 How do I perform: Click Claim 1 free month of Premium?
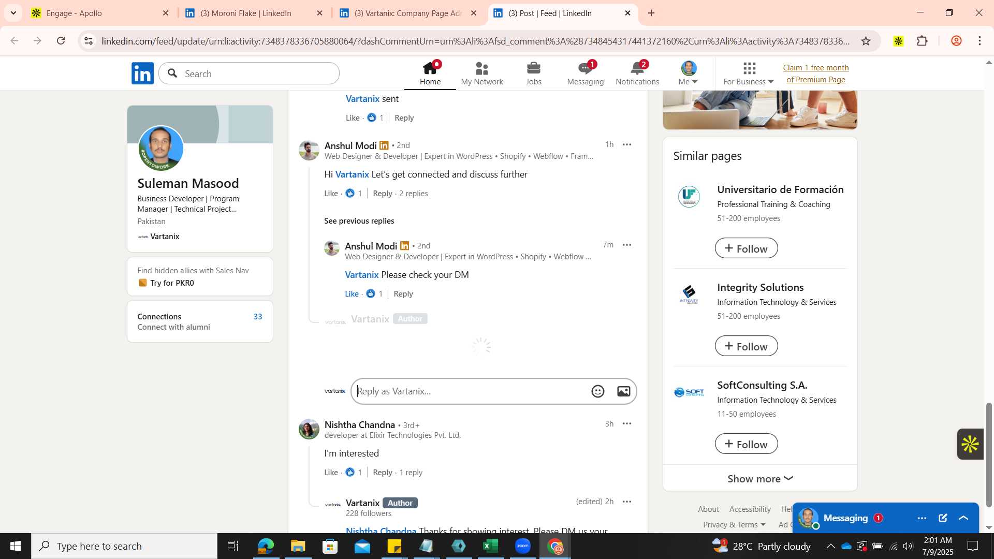pyautogui.click(x=816, y=73)
